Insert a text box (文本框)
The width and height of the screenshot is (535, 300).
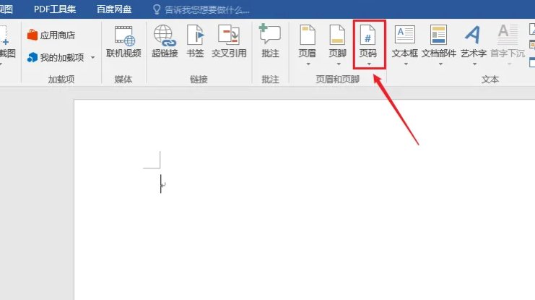[404, 45]
